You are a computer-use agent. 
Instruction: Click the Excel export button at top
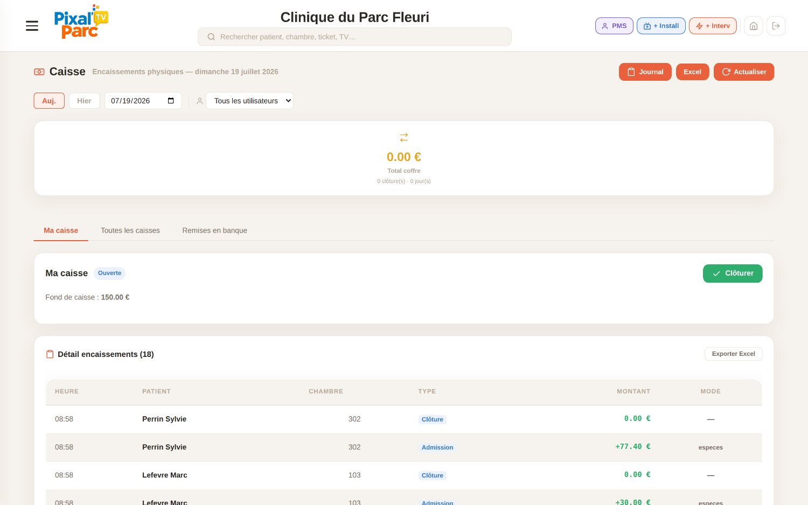click(x=692, y=72)
